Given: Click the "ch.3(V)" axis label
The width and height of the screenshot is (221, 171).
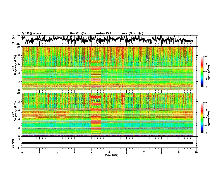Looking at the screenshot, I should point(13,143).
